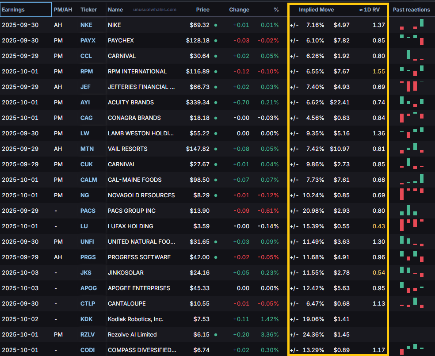
Task: Open the NG ticker link
Action: tap(84, 195)
